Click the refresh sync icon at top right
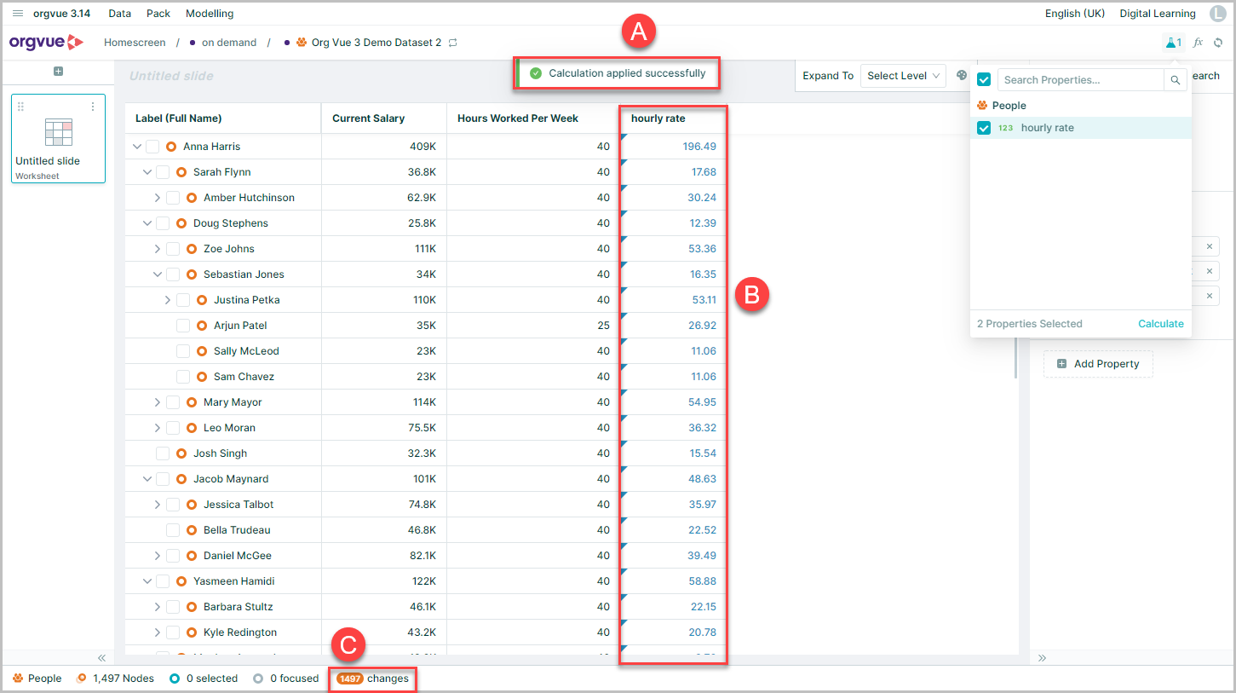 coord(1218,43)
